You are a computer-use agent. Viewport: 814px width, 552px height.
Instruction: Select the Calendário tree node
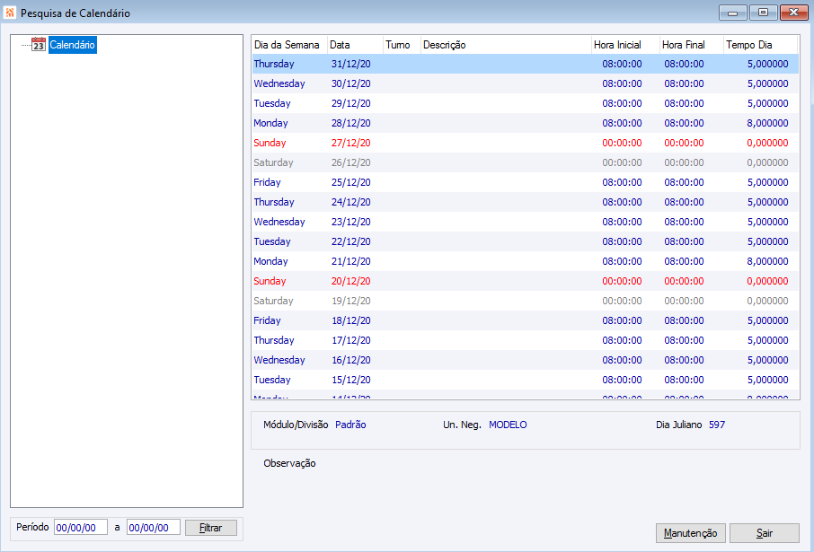pos(72,45)
